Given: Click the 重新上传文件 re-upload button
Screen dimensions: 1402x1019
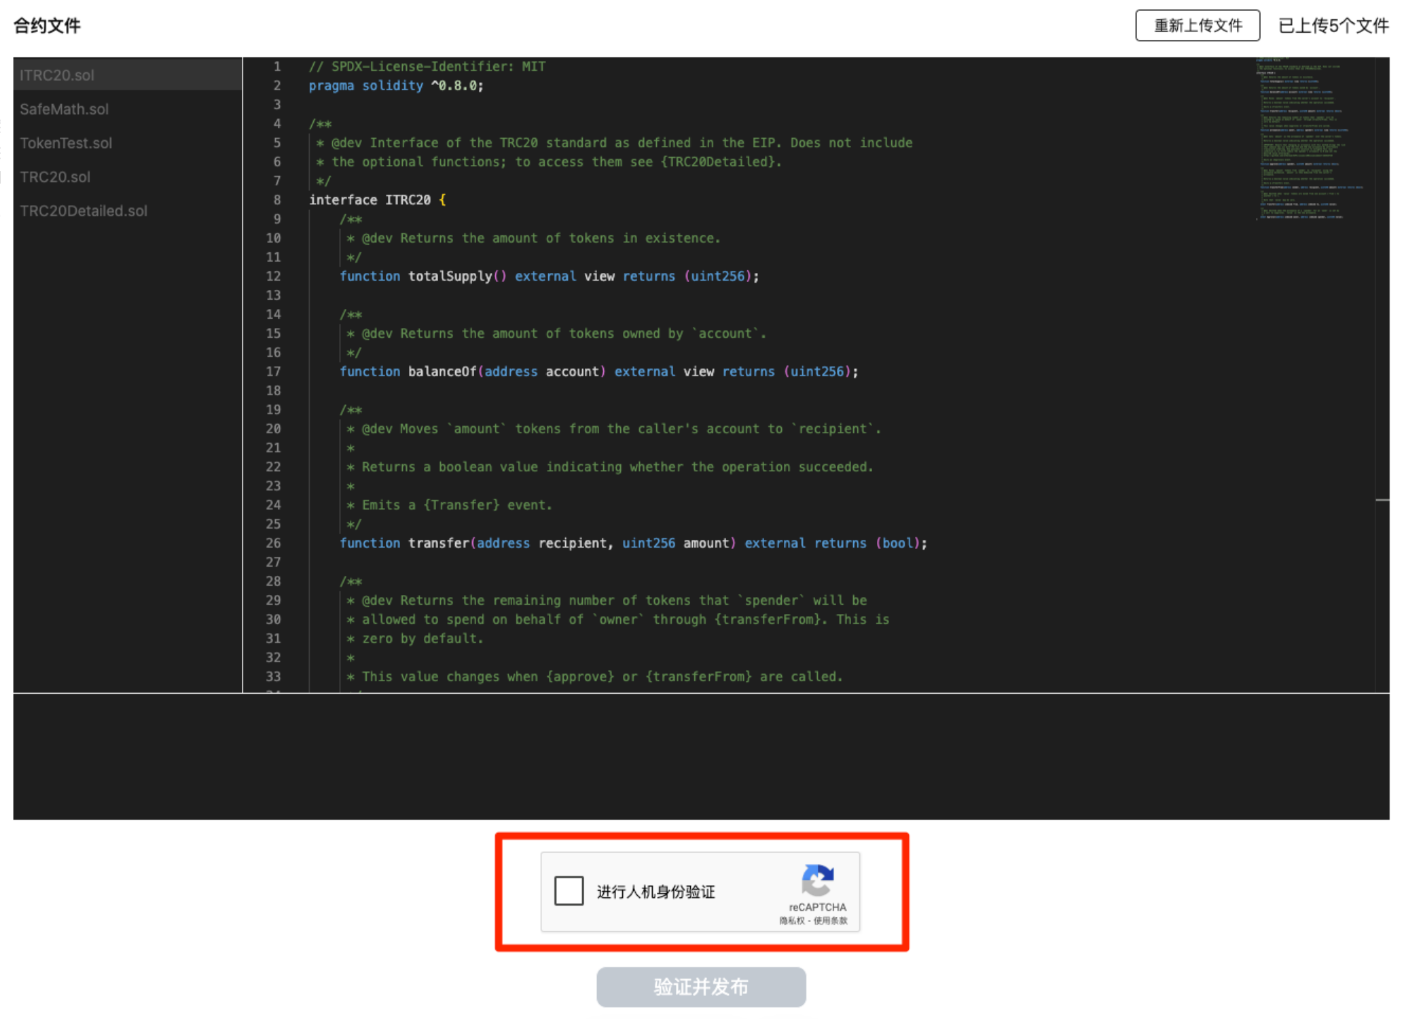Looking at the screenshot, I should point(1198,25).
